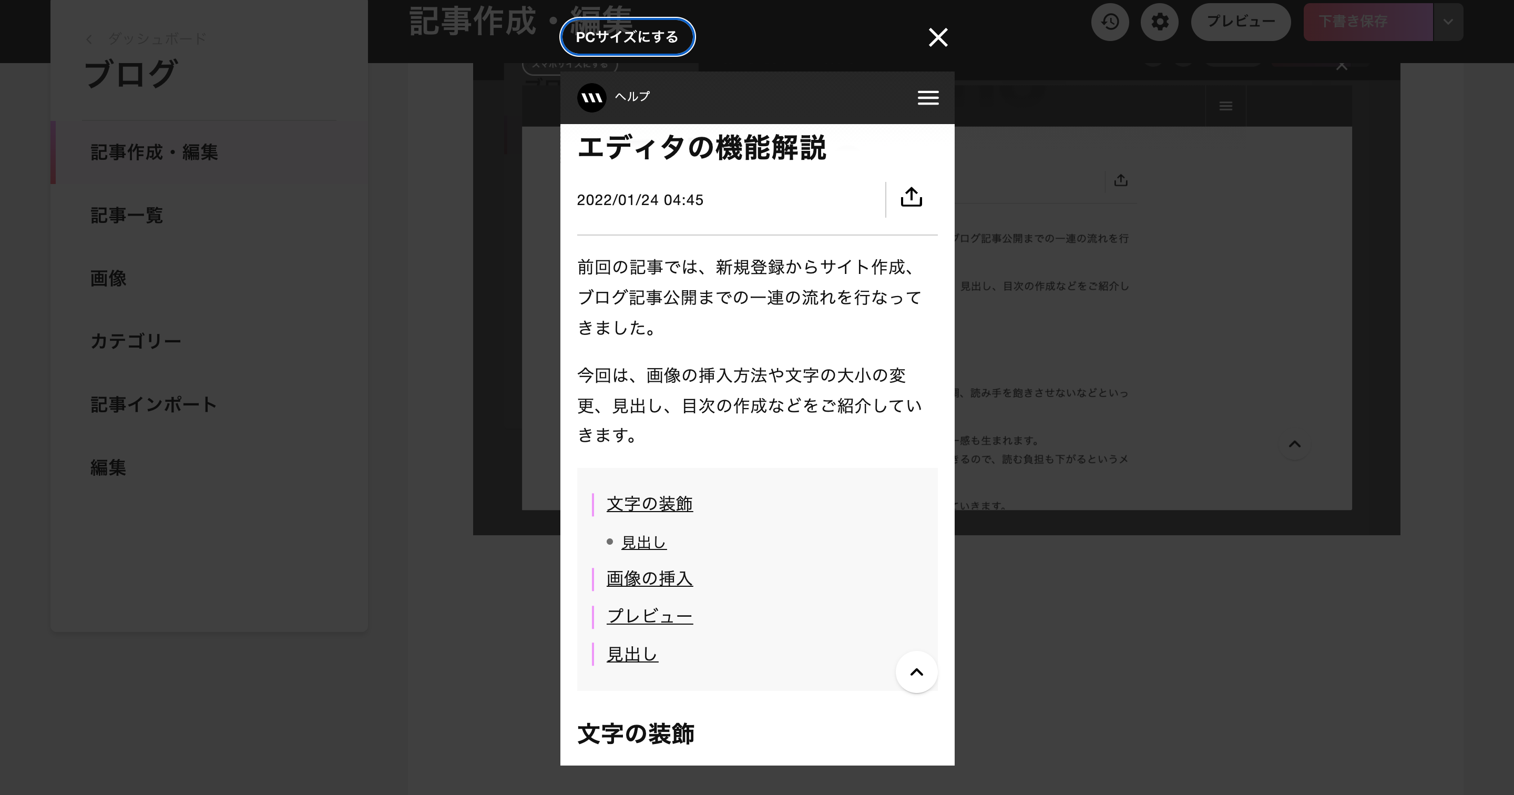The image size is (1514, 795).
Task: Follow the プレビュー table of contents link
Action: [649, 616]
